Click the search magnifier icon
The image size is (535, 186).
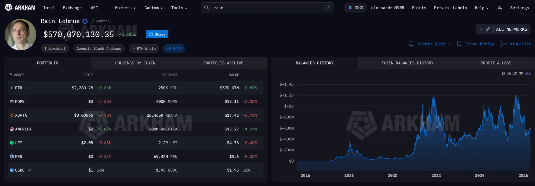206,8
